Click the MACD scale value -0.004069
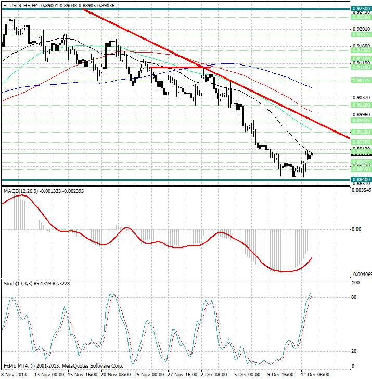 click(362, 275)
